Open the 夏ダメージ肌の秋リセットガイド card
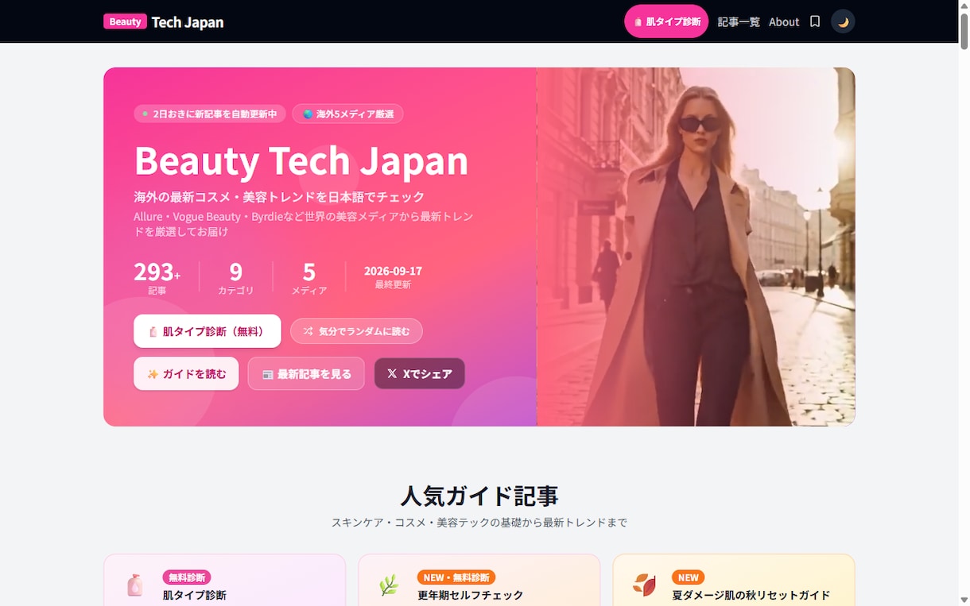 (734, 581)
